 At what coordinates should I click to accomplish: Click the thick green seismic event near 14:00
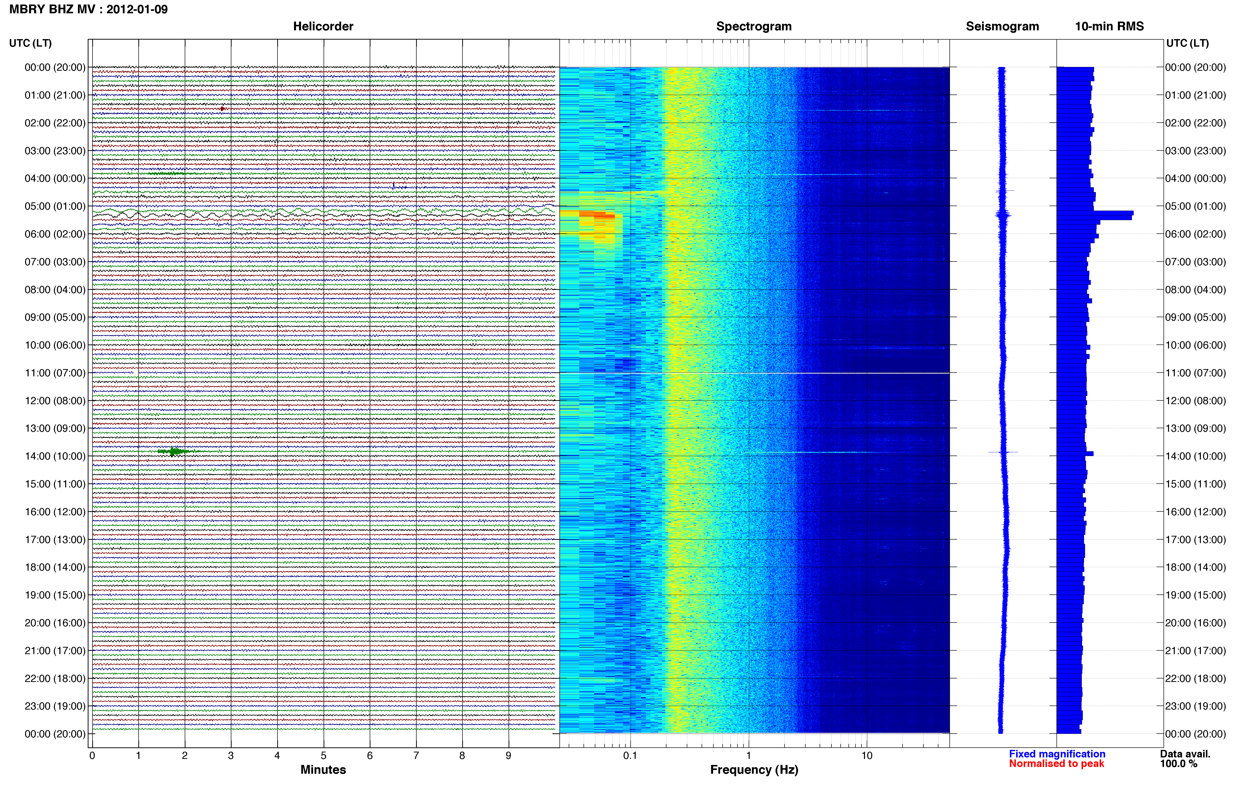coord(175,451)
